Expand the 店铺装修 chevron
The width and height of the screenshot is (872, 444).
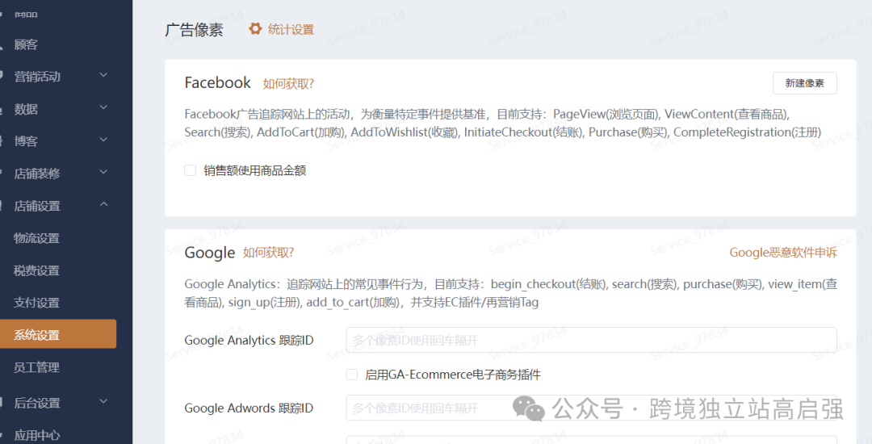[x=103, y=172]
